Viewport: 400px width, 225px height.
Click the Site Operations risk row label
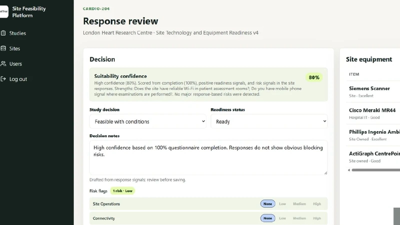[106, 204]
